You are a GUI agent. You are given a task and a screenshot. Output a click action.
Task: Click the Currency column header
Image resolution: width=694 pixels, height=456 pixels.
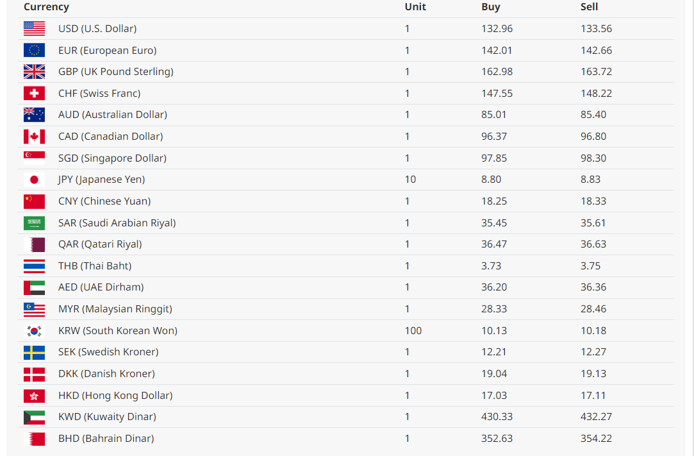[x=47, y=6]
